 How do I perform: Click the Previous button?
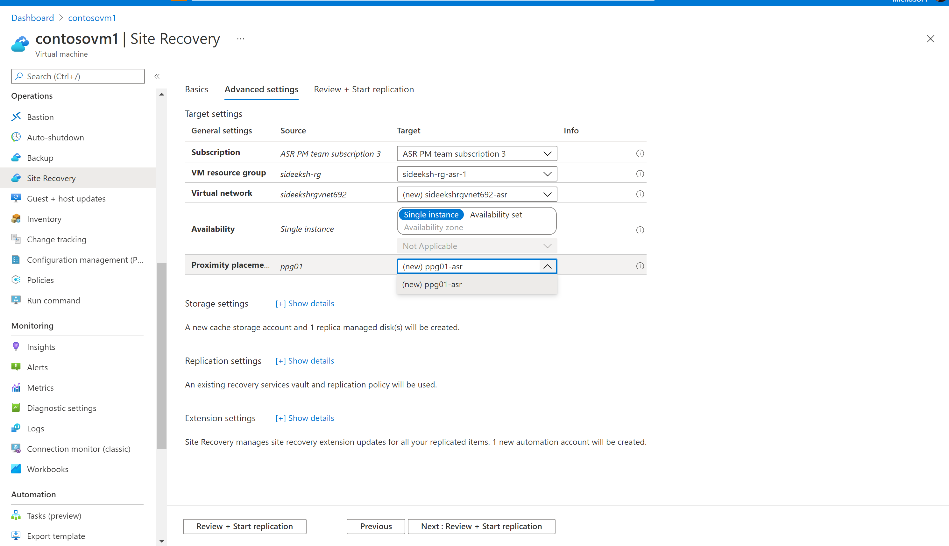376,526
